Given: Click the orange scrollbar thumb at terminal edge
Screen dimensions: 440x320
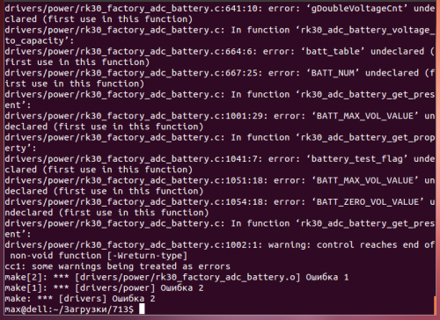Looking at the screenshot, I should click(435, 305).
